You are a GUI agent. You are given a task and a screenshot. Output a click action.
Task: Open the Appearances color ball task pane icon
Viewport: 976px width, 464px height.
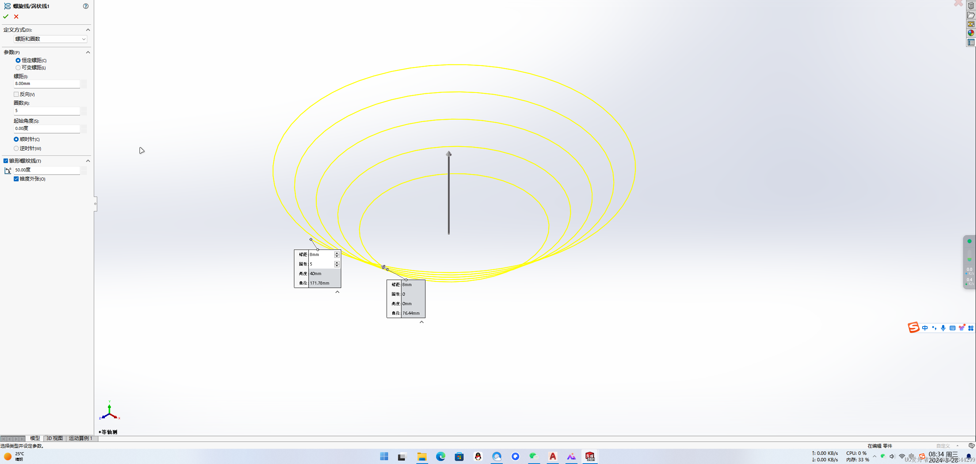pos(971,33)
